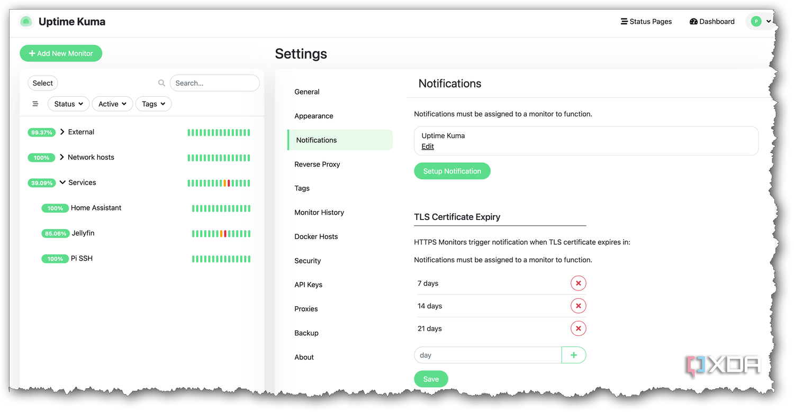Remove the 14 days expiry entry
Image resolution: width=794 pixels, height=412 pixels.
click(578, 306)
